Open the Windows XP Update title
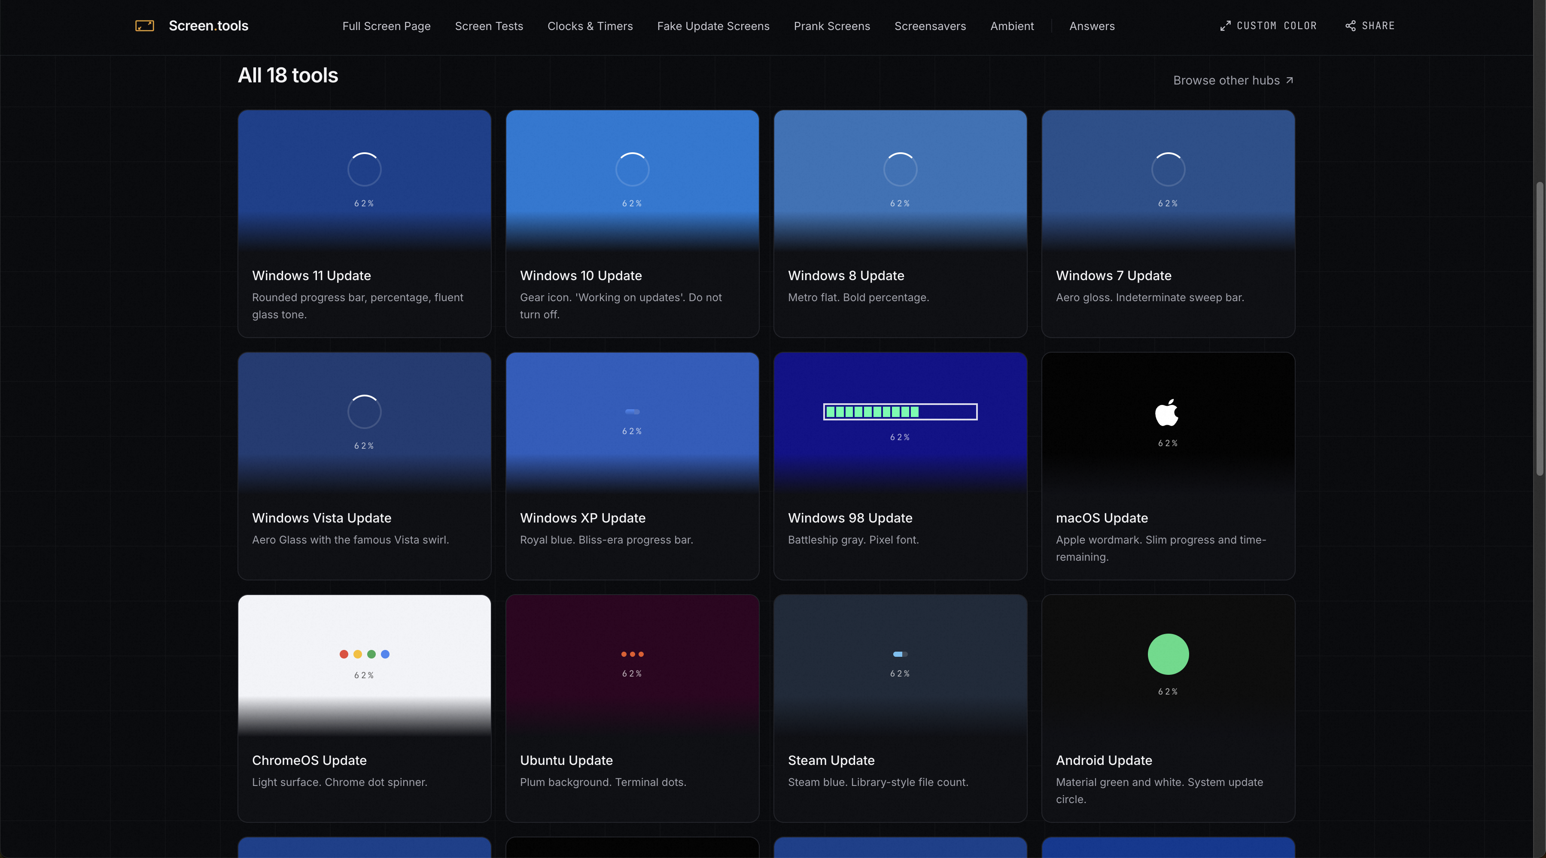 [x=583, y=517]
